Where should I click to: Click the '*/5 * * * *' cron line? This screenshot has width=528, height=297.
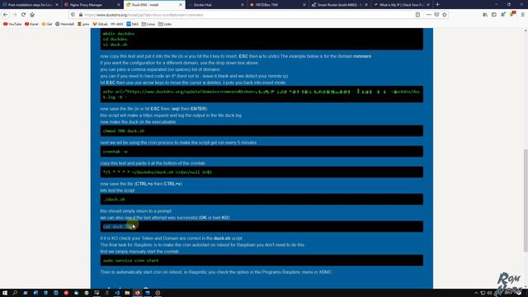click(x=158, y=172)
